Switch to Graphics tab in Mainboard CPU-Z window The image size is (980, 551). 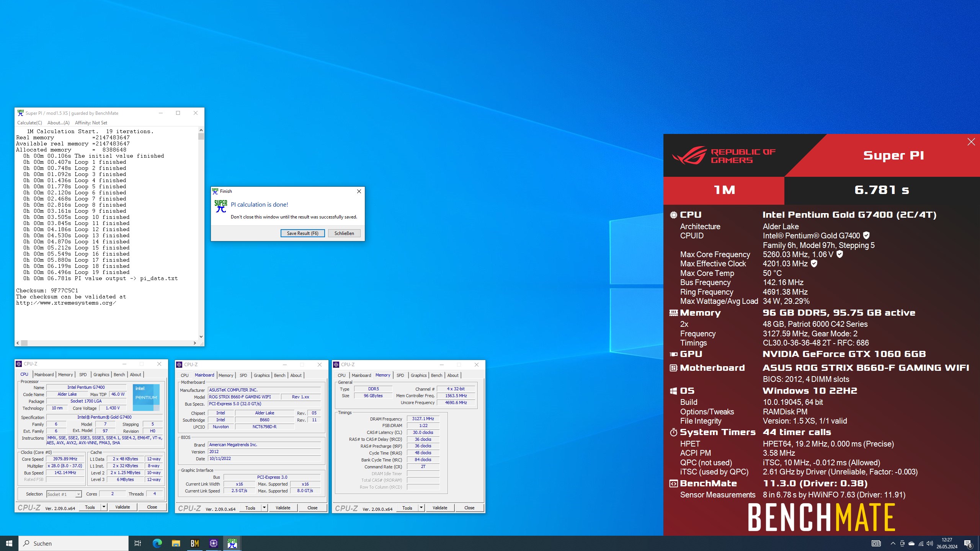point(262,375)
